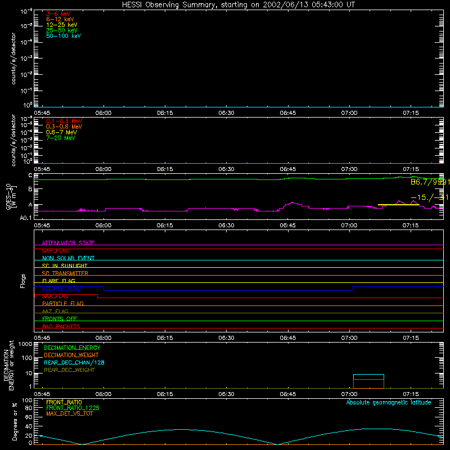The image size is (450, 450).
Task: Click the FRONT_RATIO legend label
Action: click(64, 402)
